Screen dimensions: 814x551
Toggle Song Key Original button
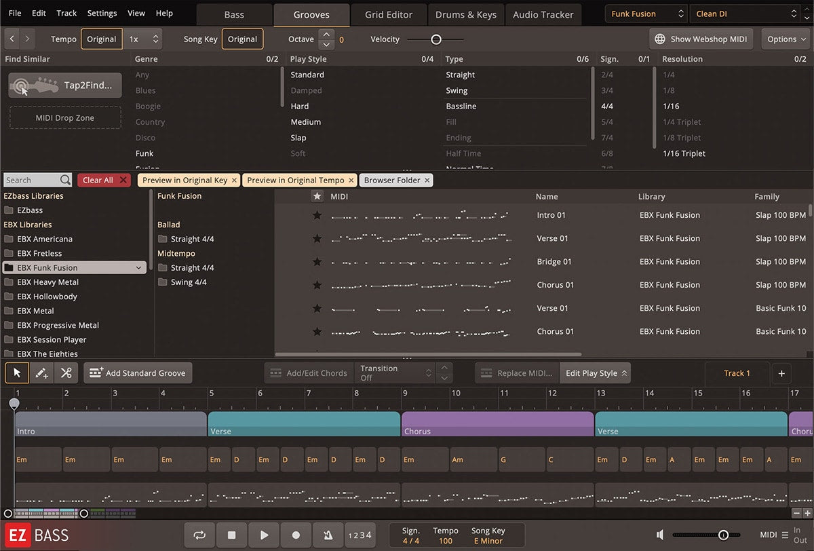click(x=242, y=39)
